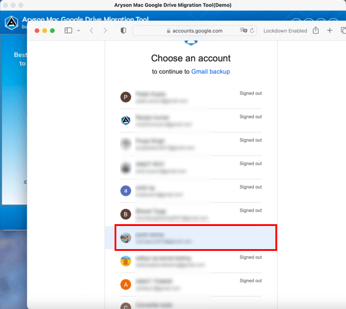This screenshot has width=346, height=309.
Task: Open the privacy shield icon
Action: click(123, 30)
